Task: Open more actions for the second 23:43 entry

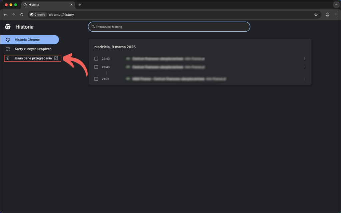Action: 304,67
